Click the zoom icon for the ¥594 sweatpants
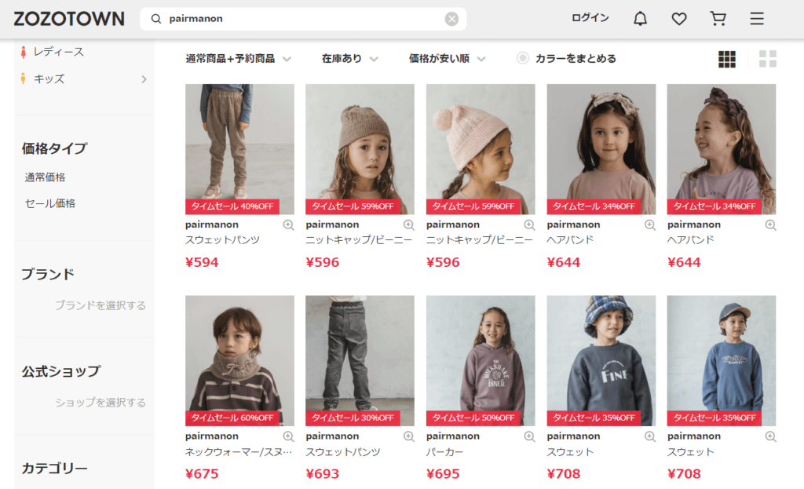Viewport: 804px width, 489px height. pos(289,224)
